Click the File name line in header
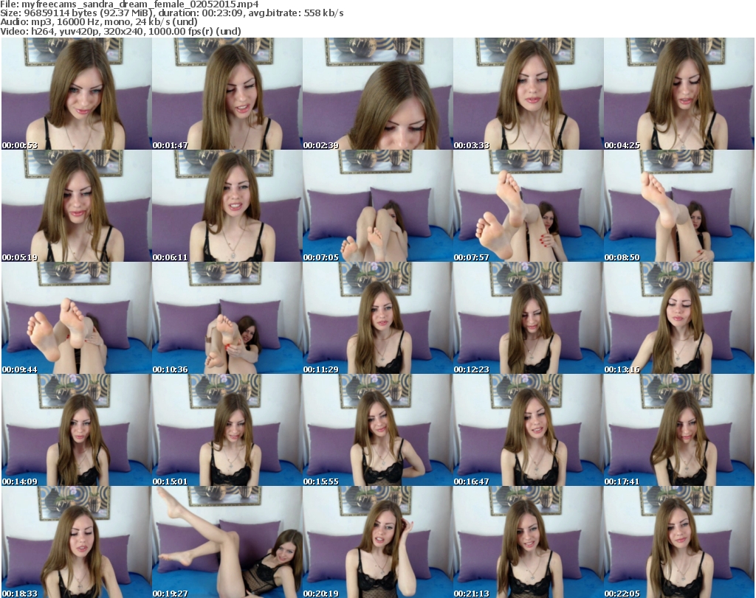756x598 pixels. tap(129, 4)
